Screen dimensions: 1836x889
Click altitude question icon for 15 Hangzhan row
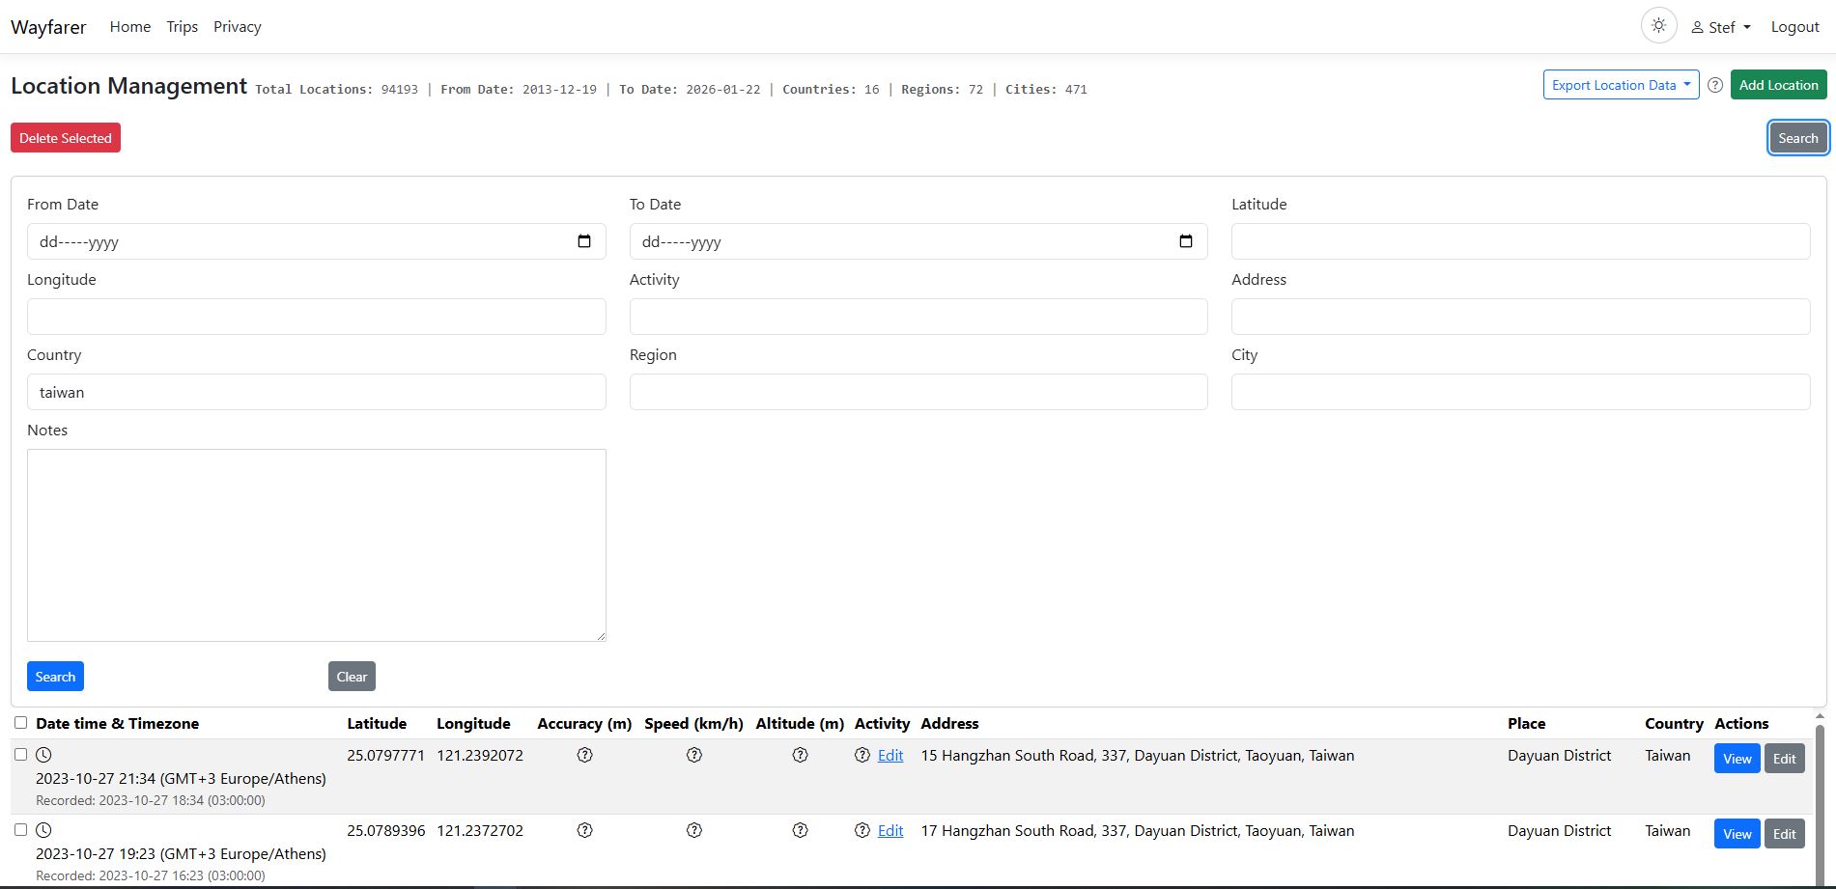point(800,755)
